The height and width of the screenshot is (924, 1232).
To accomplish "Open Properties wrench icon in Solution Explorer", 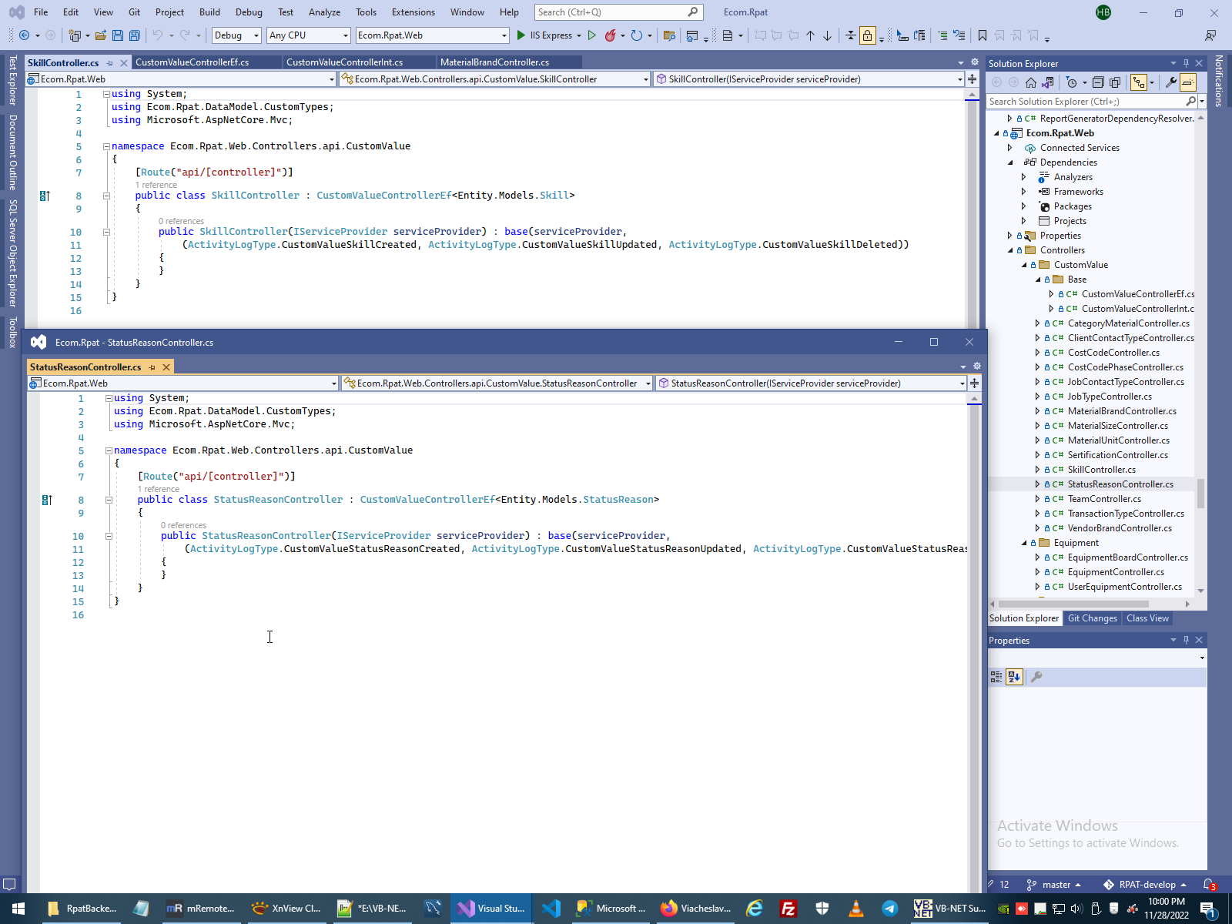I will (x=1170, y=82).
